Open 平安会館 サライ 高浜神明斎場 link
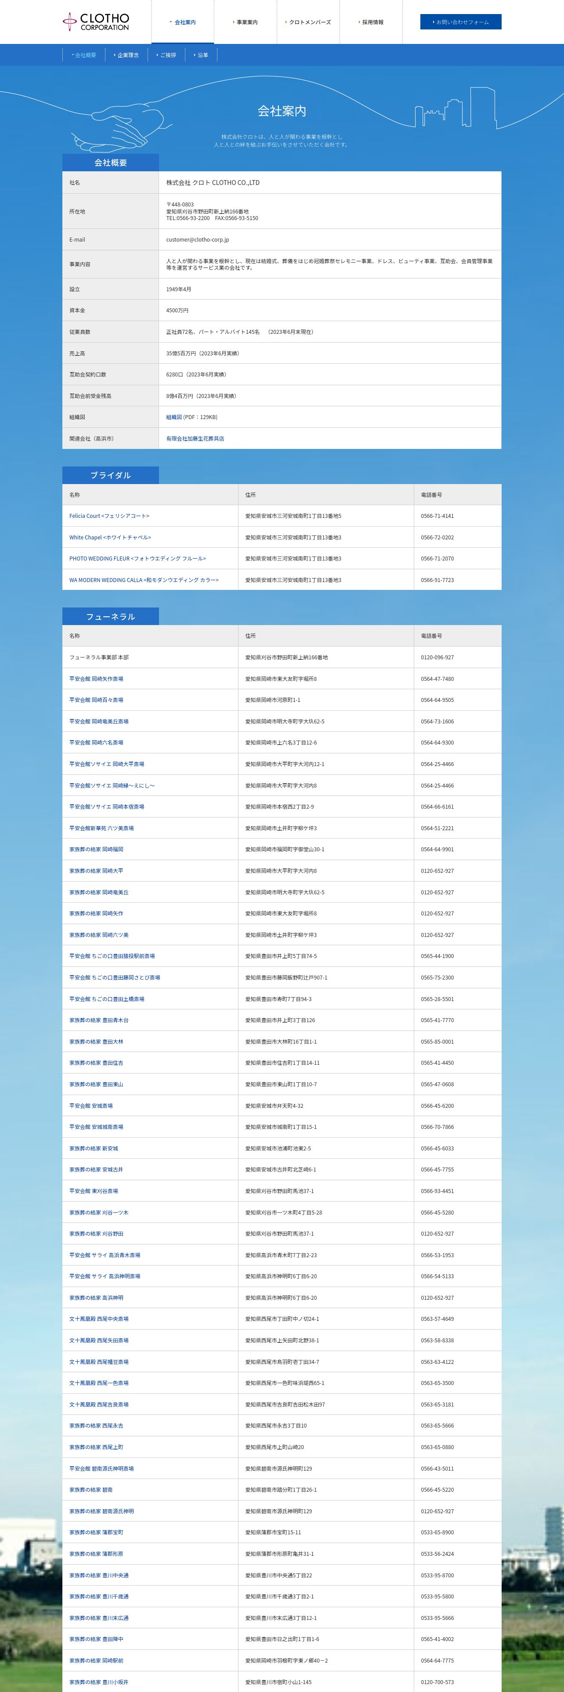Viewport: 564px width, 1692px height. (x=105, y=1276)
